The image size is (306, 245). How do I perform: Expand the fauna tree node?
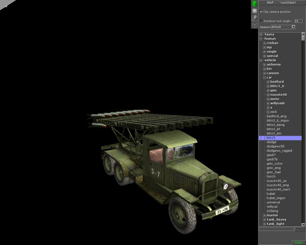point(261,34)
